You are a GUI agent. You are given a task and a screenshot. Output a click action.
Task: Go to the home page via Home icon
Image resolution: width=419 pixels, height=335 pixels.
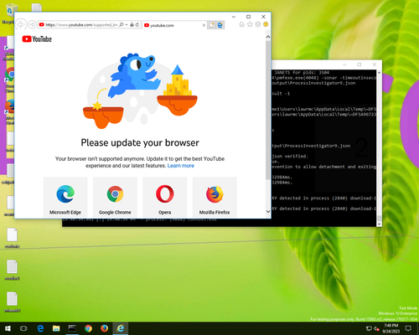(x=242, y=24)
